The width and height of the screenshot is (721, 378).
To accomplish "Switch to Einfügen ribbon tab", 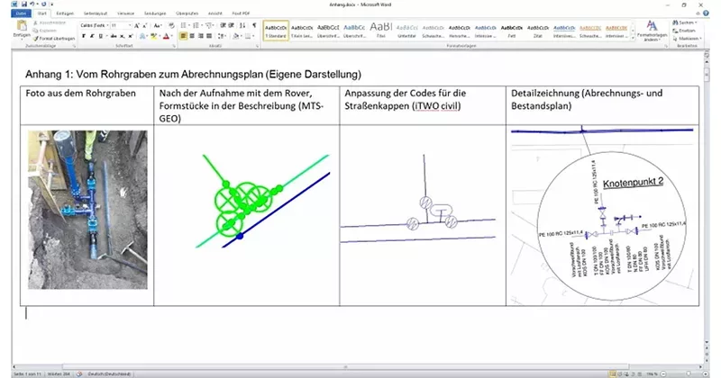I will point(65,13).
